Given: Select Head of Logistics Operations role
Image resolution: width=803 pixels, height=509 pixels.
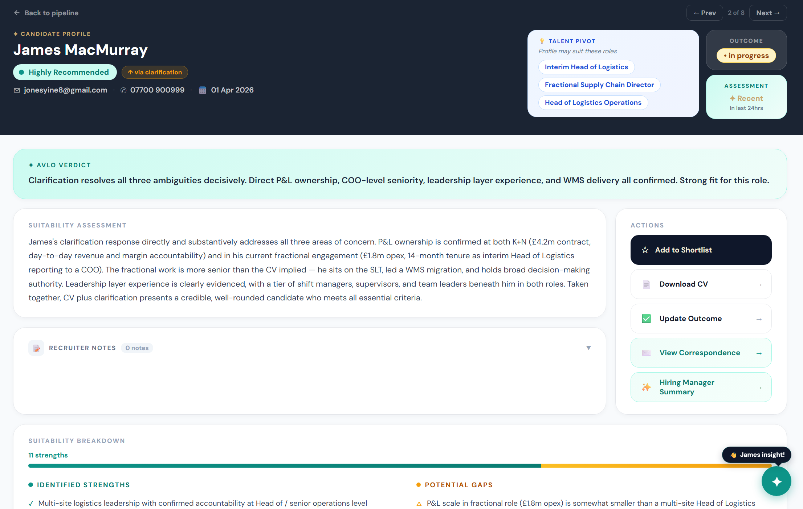Looking at the screenshot, I should click(x=593, y=102).
